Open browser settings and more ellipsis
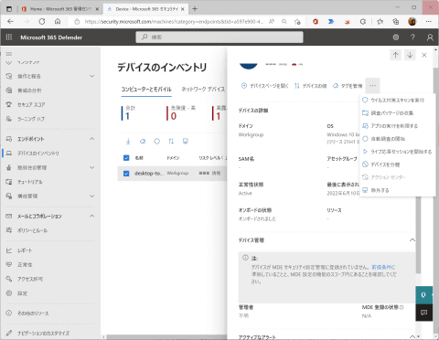Viewport: 439px width, 340px height. 429,22
